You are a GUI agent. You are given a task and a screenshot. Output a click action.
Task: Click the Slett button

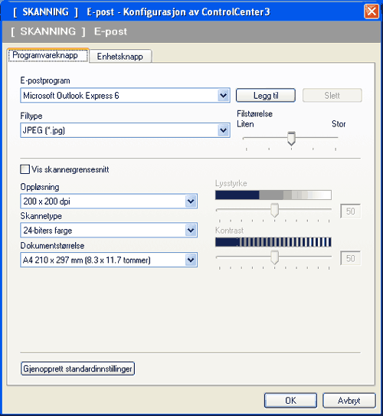click(332, 95)
